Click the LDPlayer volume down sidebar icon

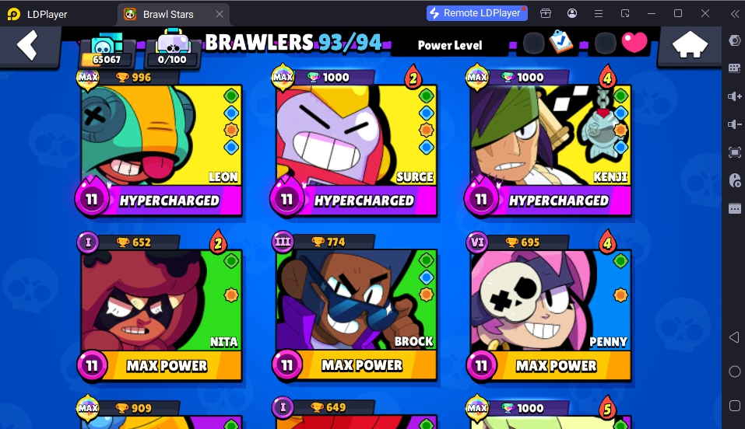pyautogui.click(x=734, y=124)
